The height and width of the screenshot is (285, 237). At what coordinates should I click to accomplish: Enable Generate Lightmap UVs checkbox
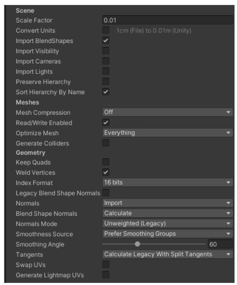tap(106, 275)
